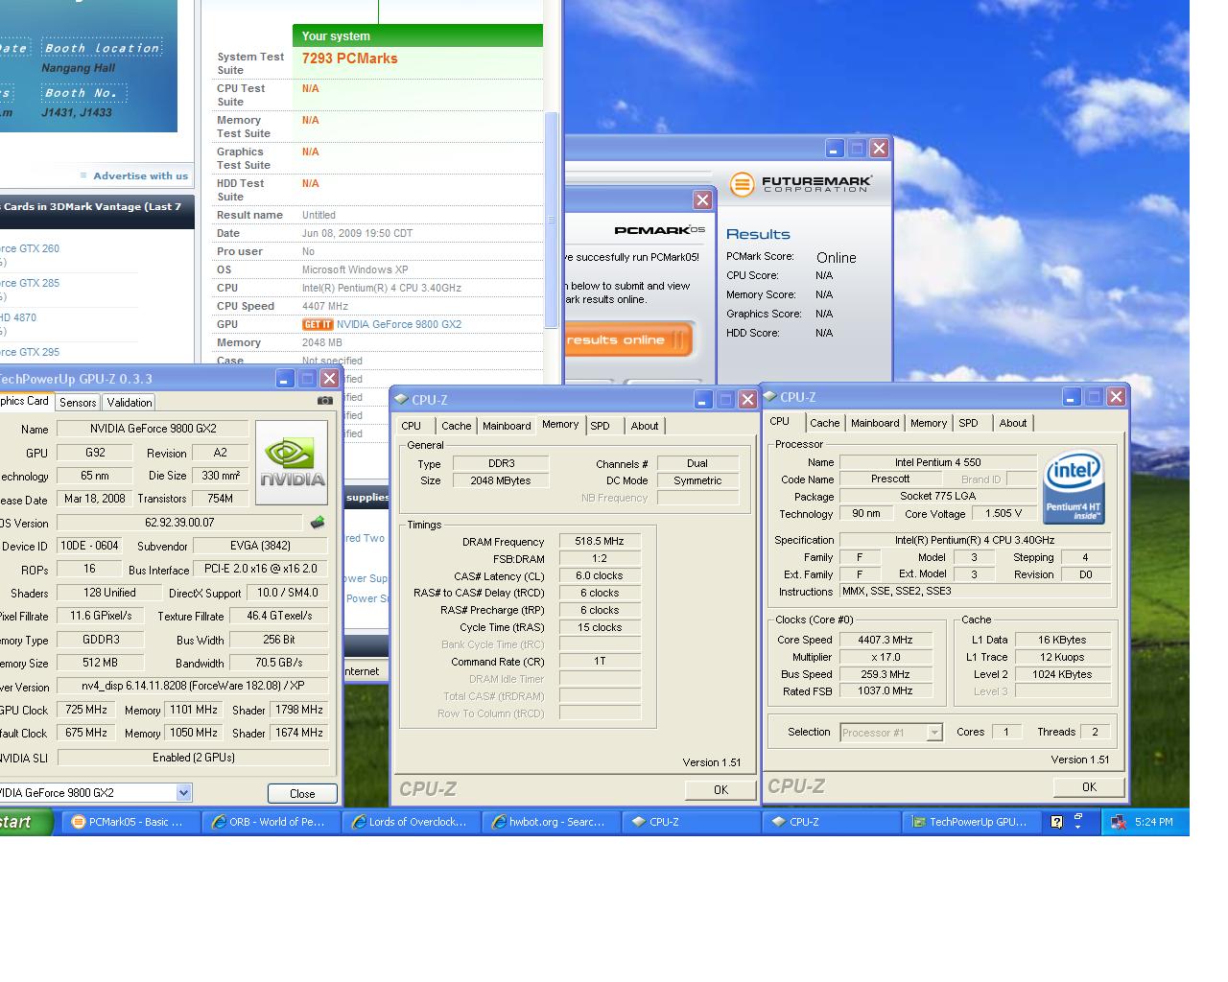Open the GPU selection dropdown in GPU-Z
This screenshot has width=1228, height=982.
tap(183, 793)
